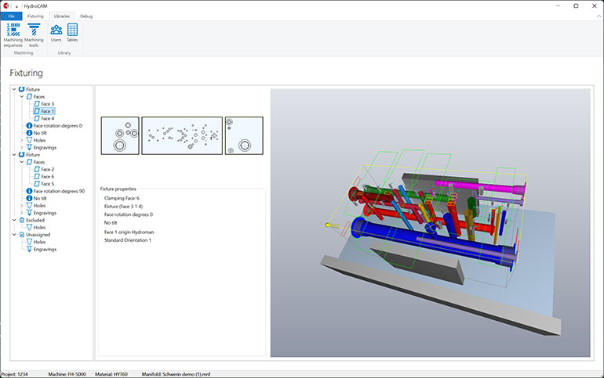Select the Face 4 tree icon
This screenshot has width=604, height=378.
(x=37, y=118)
